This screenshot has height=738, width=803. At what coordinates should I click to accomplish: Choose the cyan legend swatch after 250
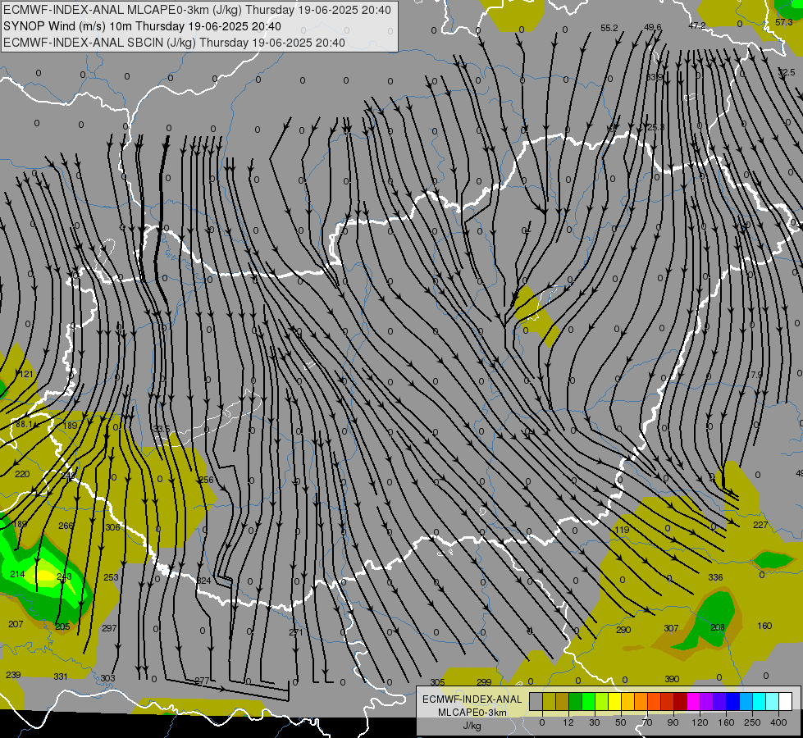tap(759, 702)
